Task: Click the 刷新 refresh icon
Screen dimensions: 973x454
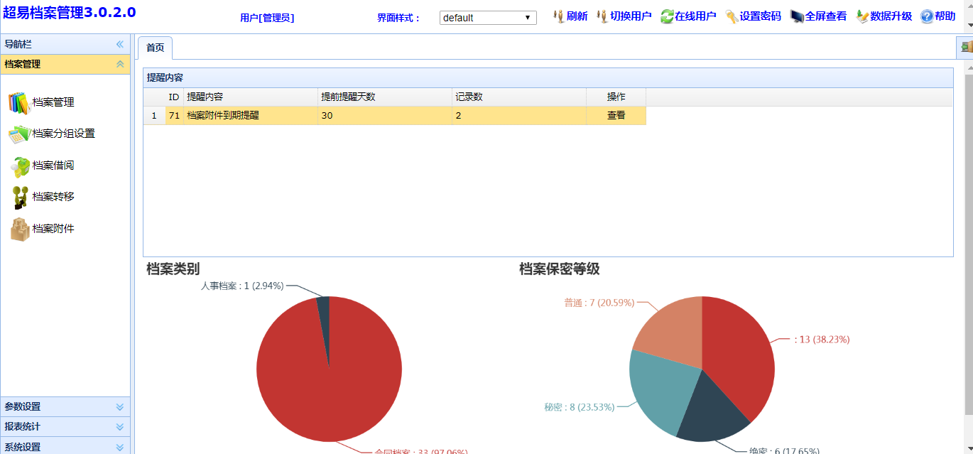Action: click(x=559, y=16)
